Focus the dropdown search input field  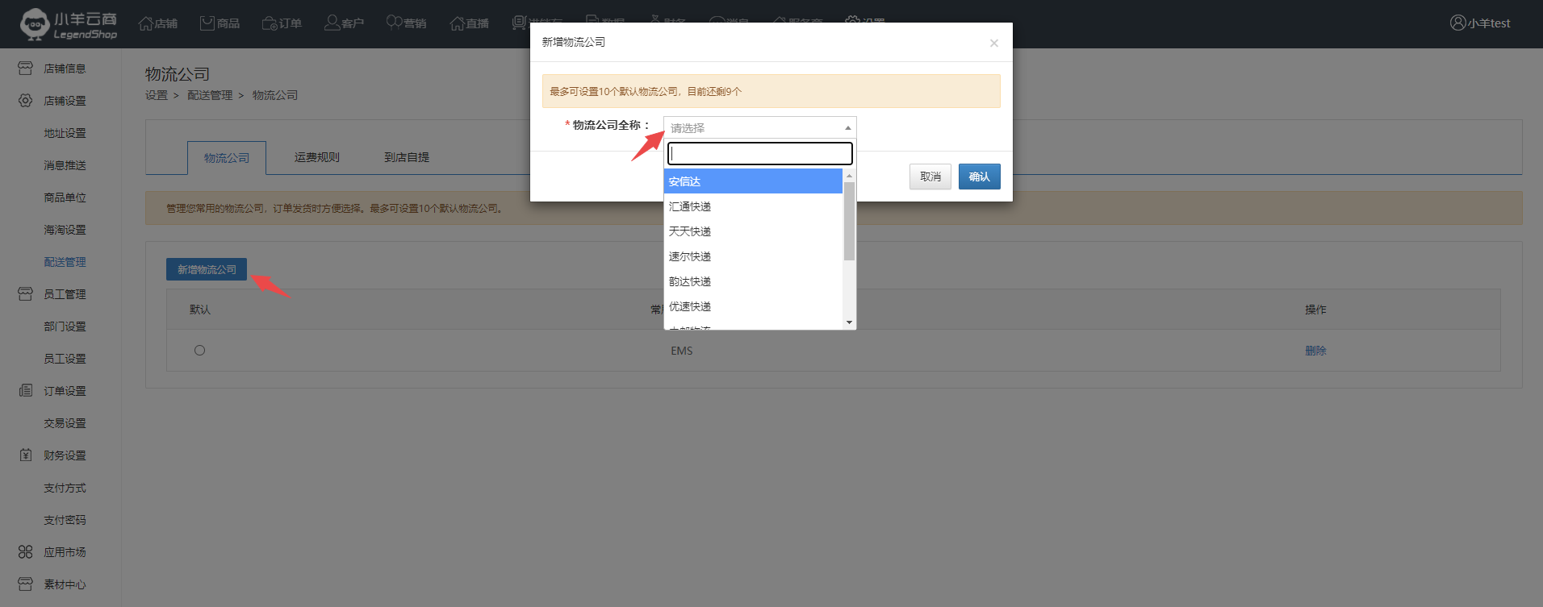(x=759, y=153)
